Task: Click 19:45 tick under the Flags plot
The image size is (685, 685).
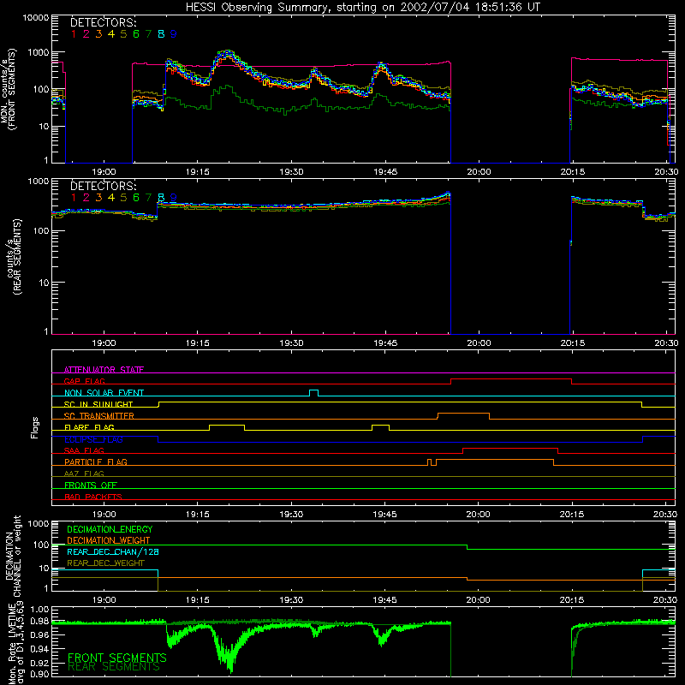Action: point(384,515)
